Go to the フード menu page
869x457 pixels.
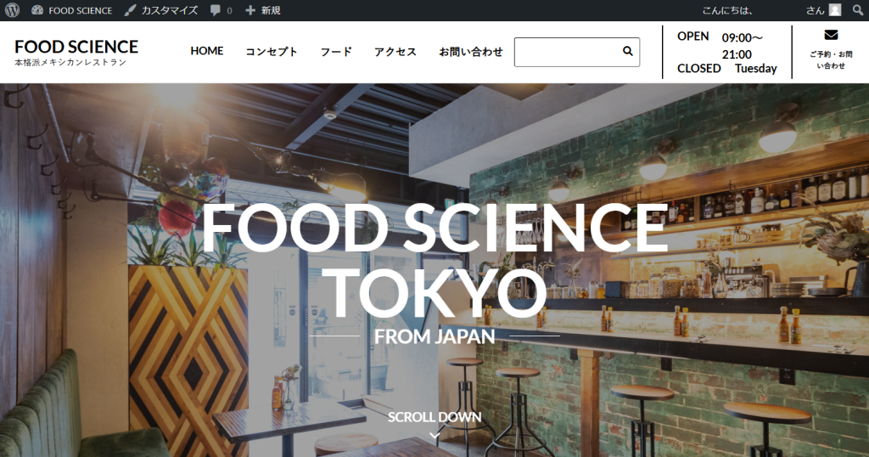click(x=336, y=52)
